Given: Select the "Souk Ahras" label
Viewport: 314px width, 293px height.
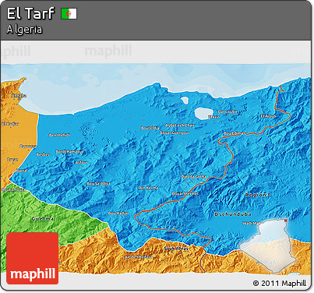Looking at the screenshot, I should (176, 249).
